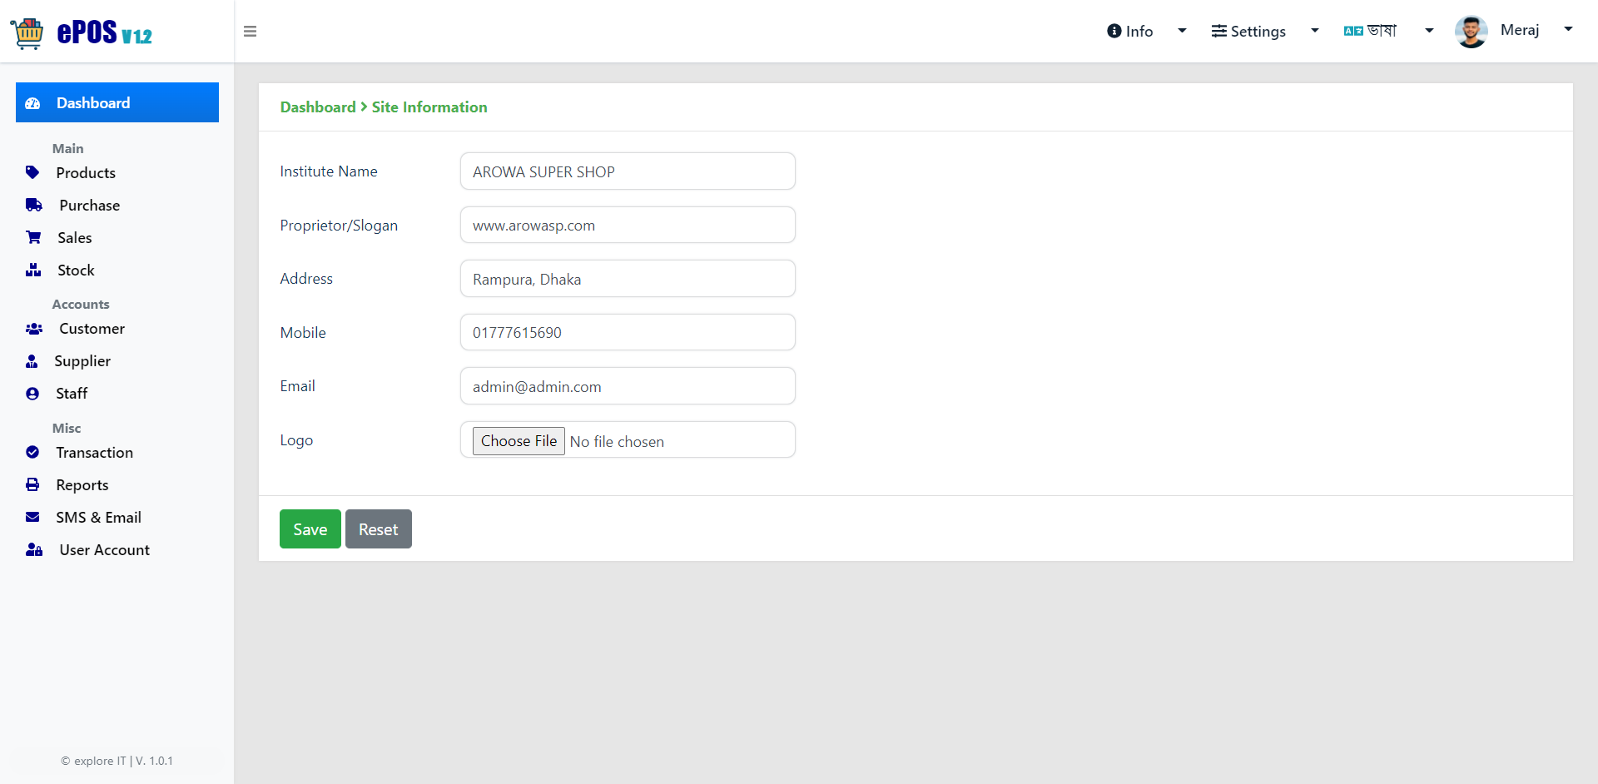This screenshot has width=1598, height=784.
Task: Save the site information
Action: [x=310, y=529]
